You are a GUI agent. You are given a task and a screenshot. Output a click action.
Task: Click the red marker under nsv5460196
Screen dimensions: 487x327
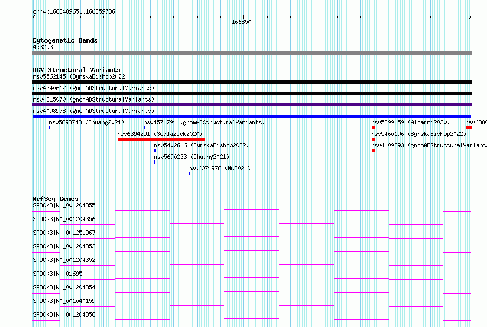tap(373, 139)
